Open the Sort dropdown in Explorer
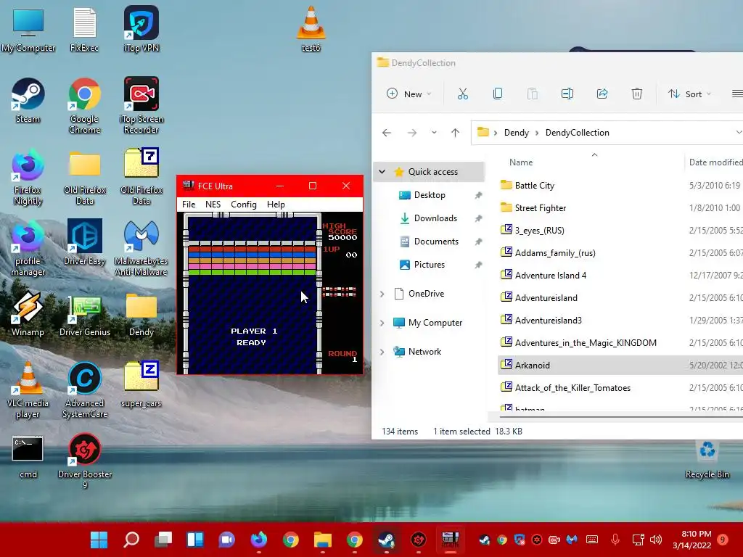 [689, 94]
